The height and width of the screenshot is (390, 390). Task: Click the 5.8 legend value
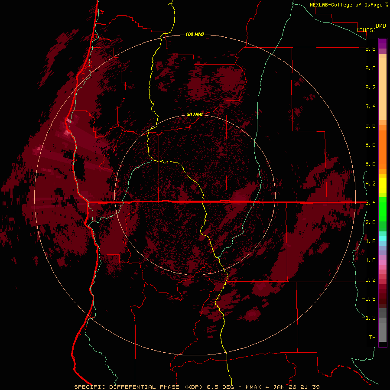[x=370, y=145]
